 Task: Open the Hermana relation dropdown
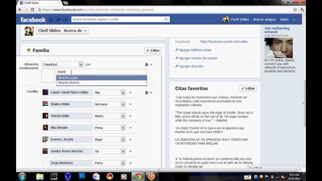point(109,104)
